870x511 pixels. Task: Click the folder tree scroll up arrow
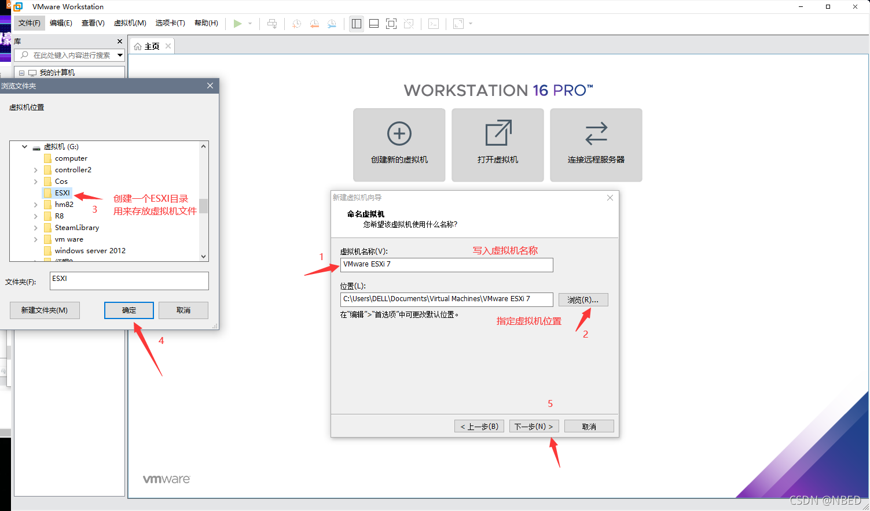(x=203, y=146)
